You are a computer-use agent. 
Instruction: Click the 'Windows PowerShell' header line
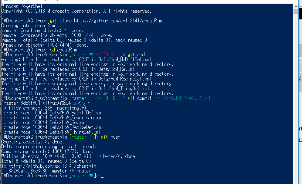[23, 6]
